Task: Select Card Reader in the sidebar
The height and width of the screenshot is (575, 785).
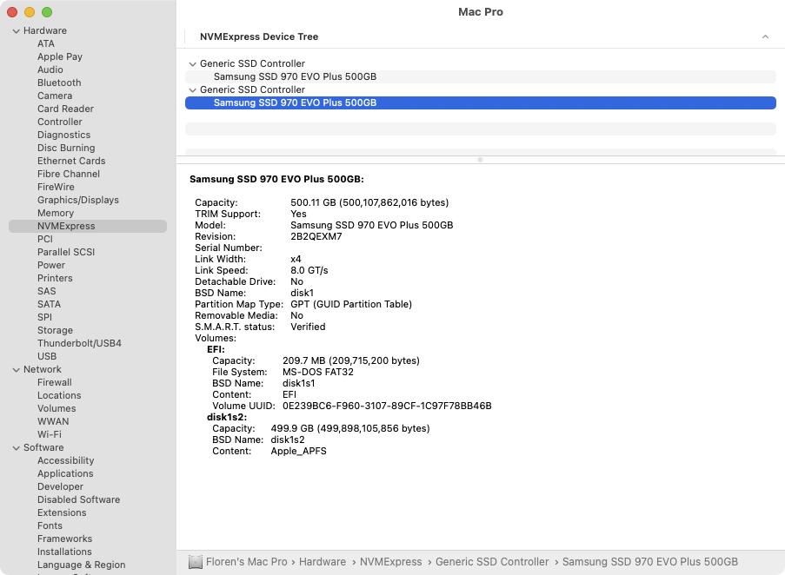Action: click(65, 109)
